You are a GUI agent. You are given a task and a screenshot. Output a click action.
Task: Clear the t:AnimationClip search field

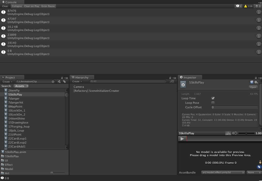pyautogui.click(x=53, y=81)
